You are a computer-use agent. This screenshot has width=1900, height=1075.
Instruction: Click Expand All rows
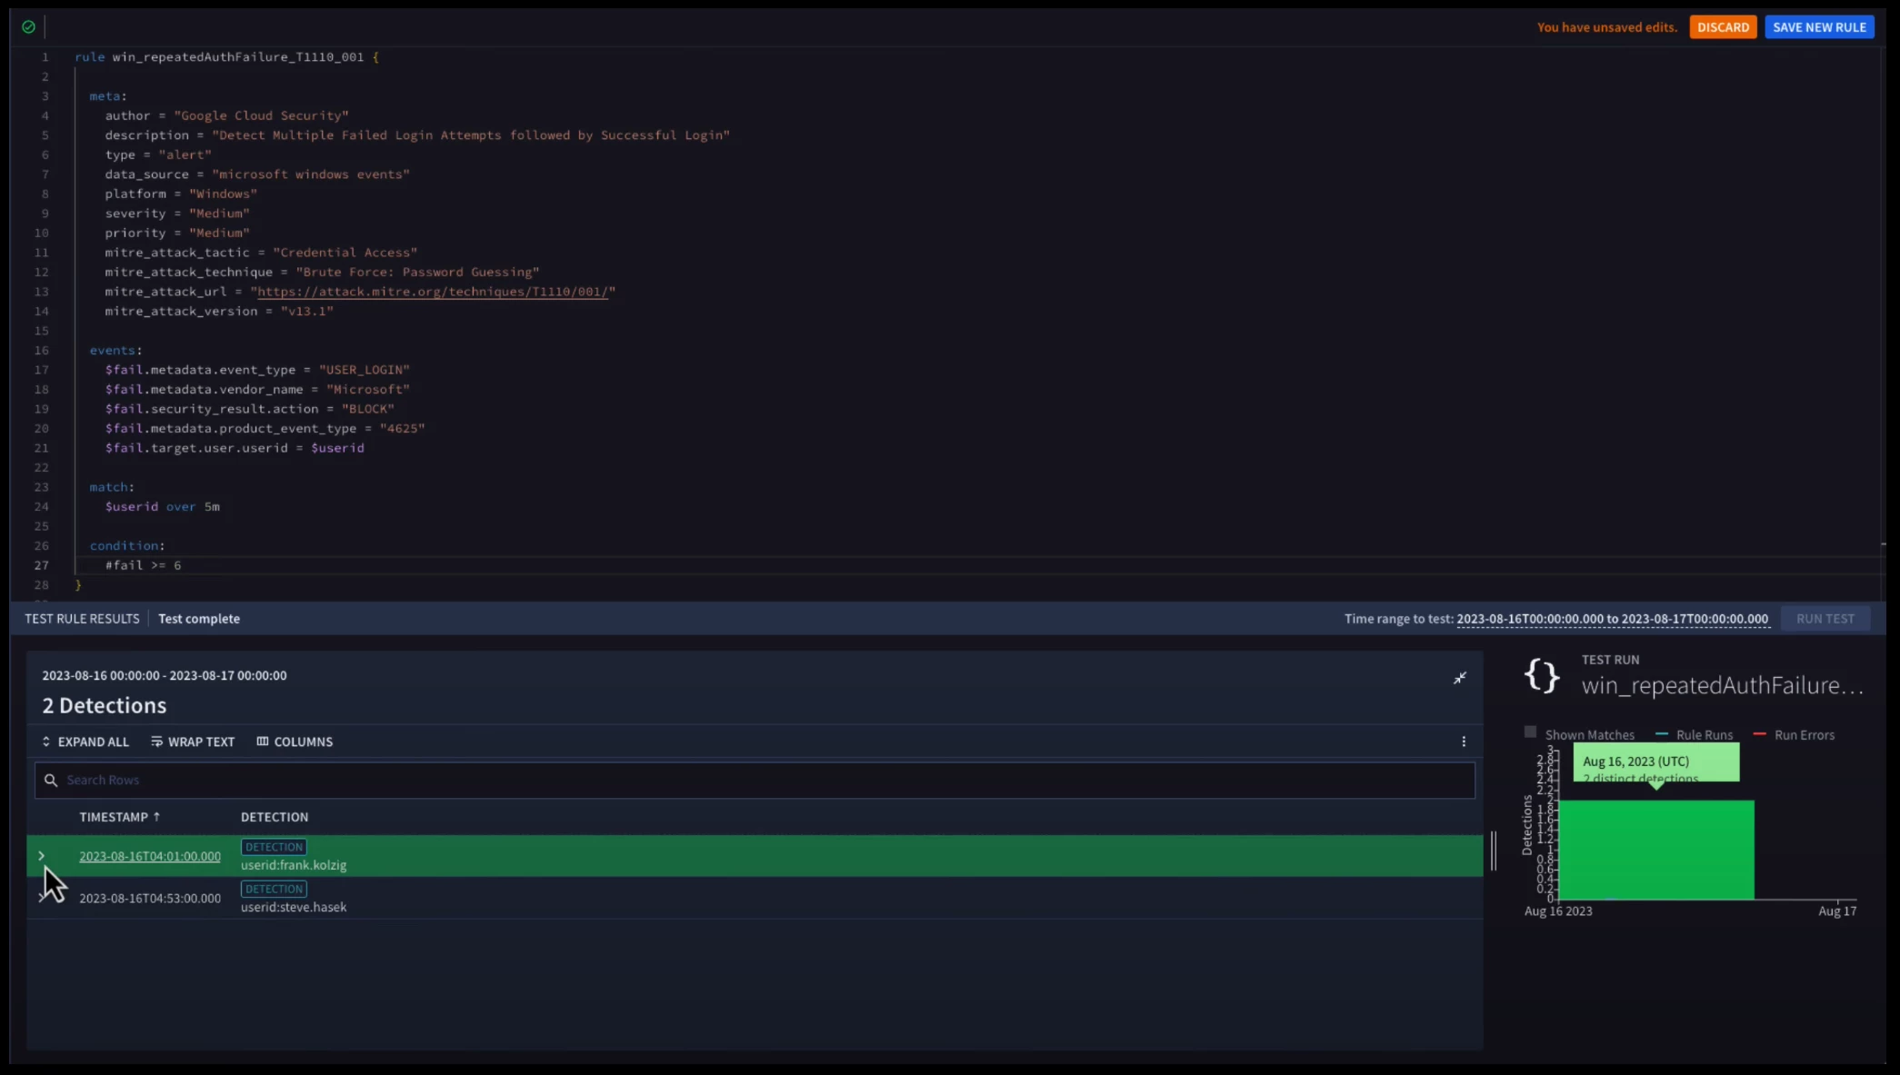[85, 742]
